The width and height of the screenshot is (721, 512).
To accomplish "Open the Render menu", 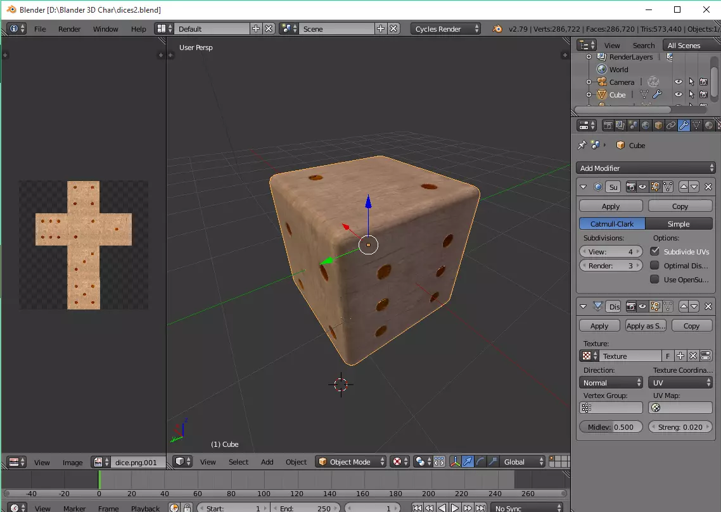I will point(70,29).
